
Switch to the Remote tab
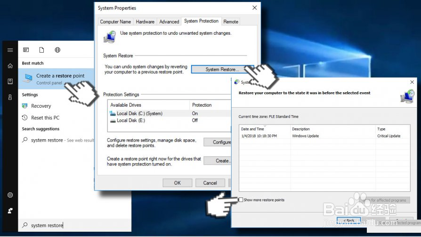click(231, 22)
